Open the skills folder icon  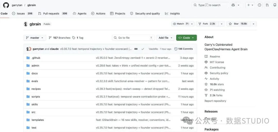pyautogui.click(x=28, y=105)
